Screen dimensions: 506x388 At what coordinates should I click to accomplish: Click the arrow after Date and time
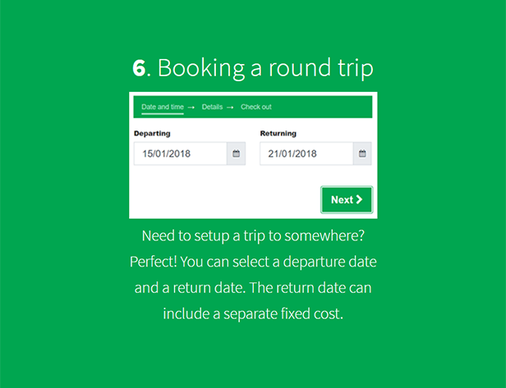click(x=191, y=107)
